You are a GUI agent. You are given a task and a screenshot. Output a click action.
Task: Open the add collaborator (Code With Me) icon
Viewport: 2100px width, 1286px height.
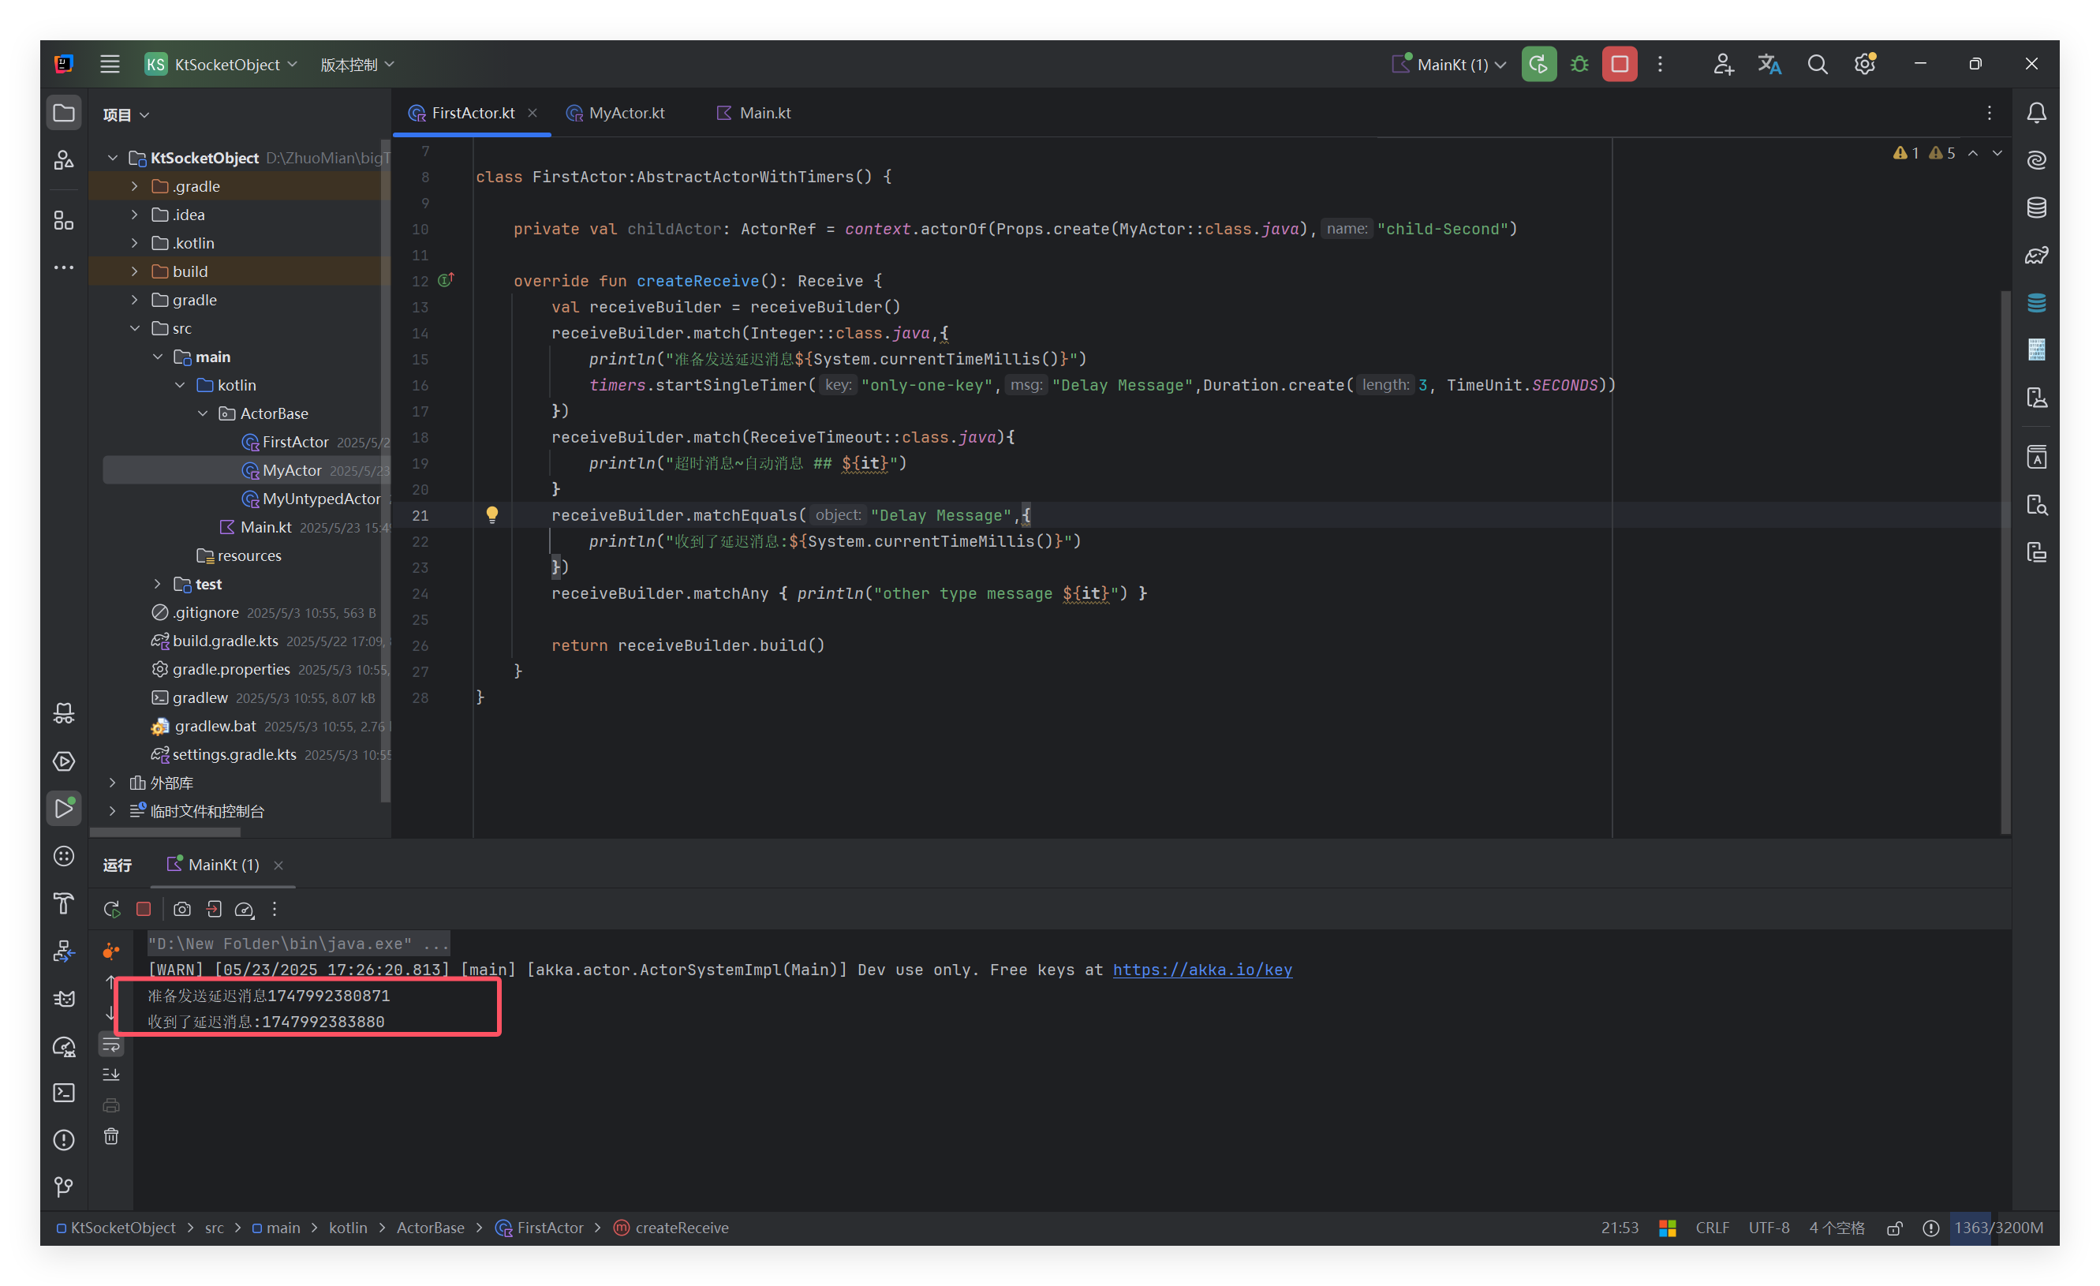(x=1723, y=64)
